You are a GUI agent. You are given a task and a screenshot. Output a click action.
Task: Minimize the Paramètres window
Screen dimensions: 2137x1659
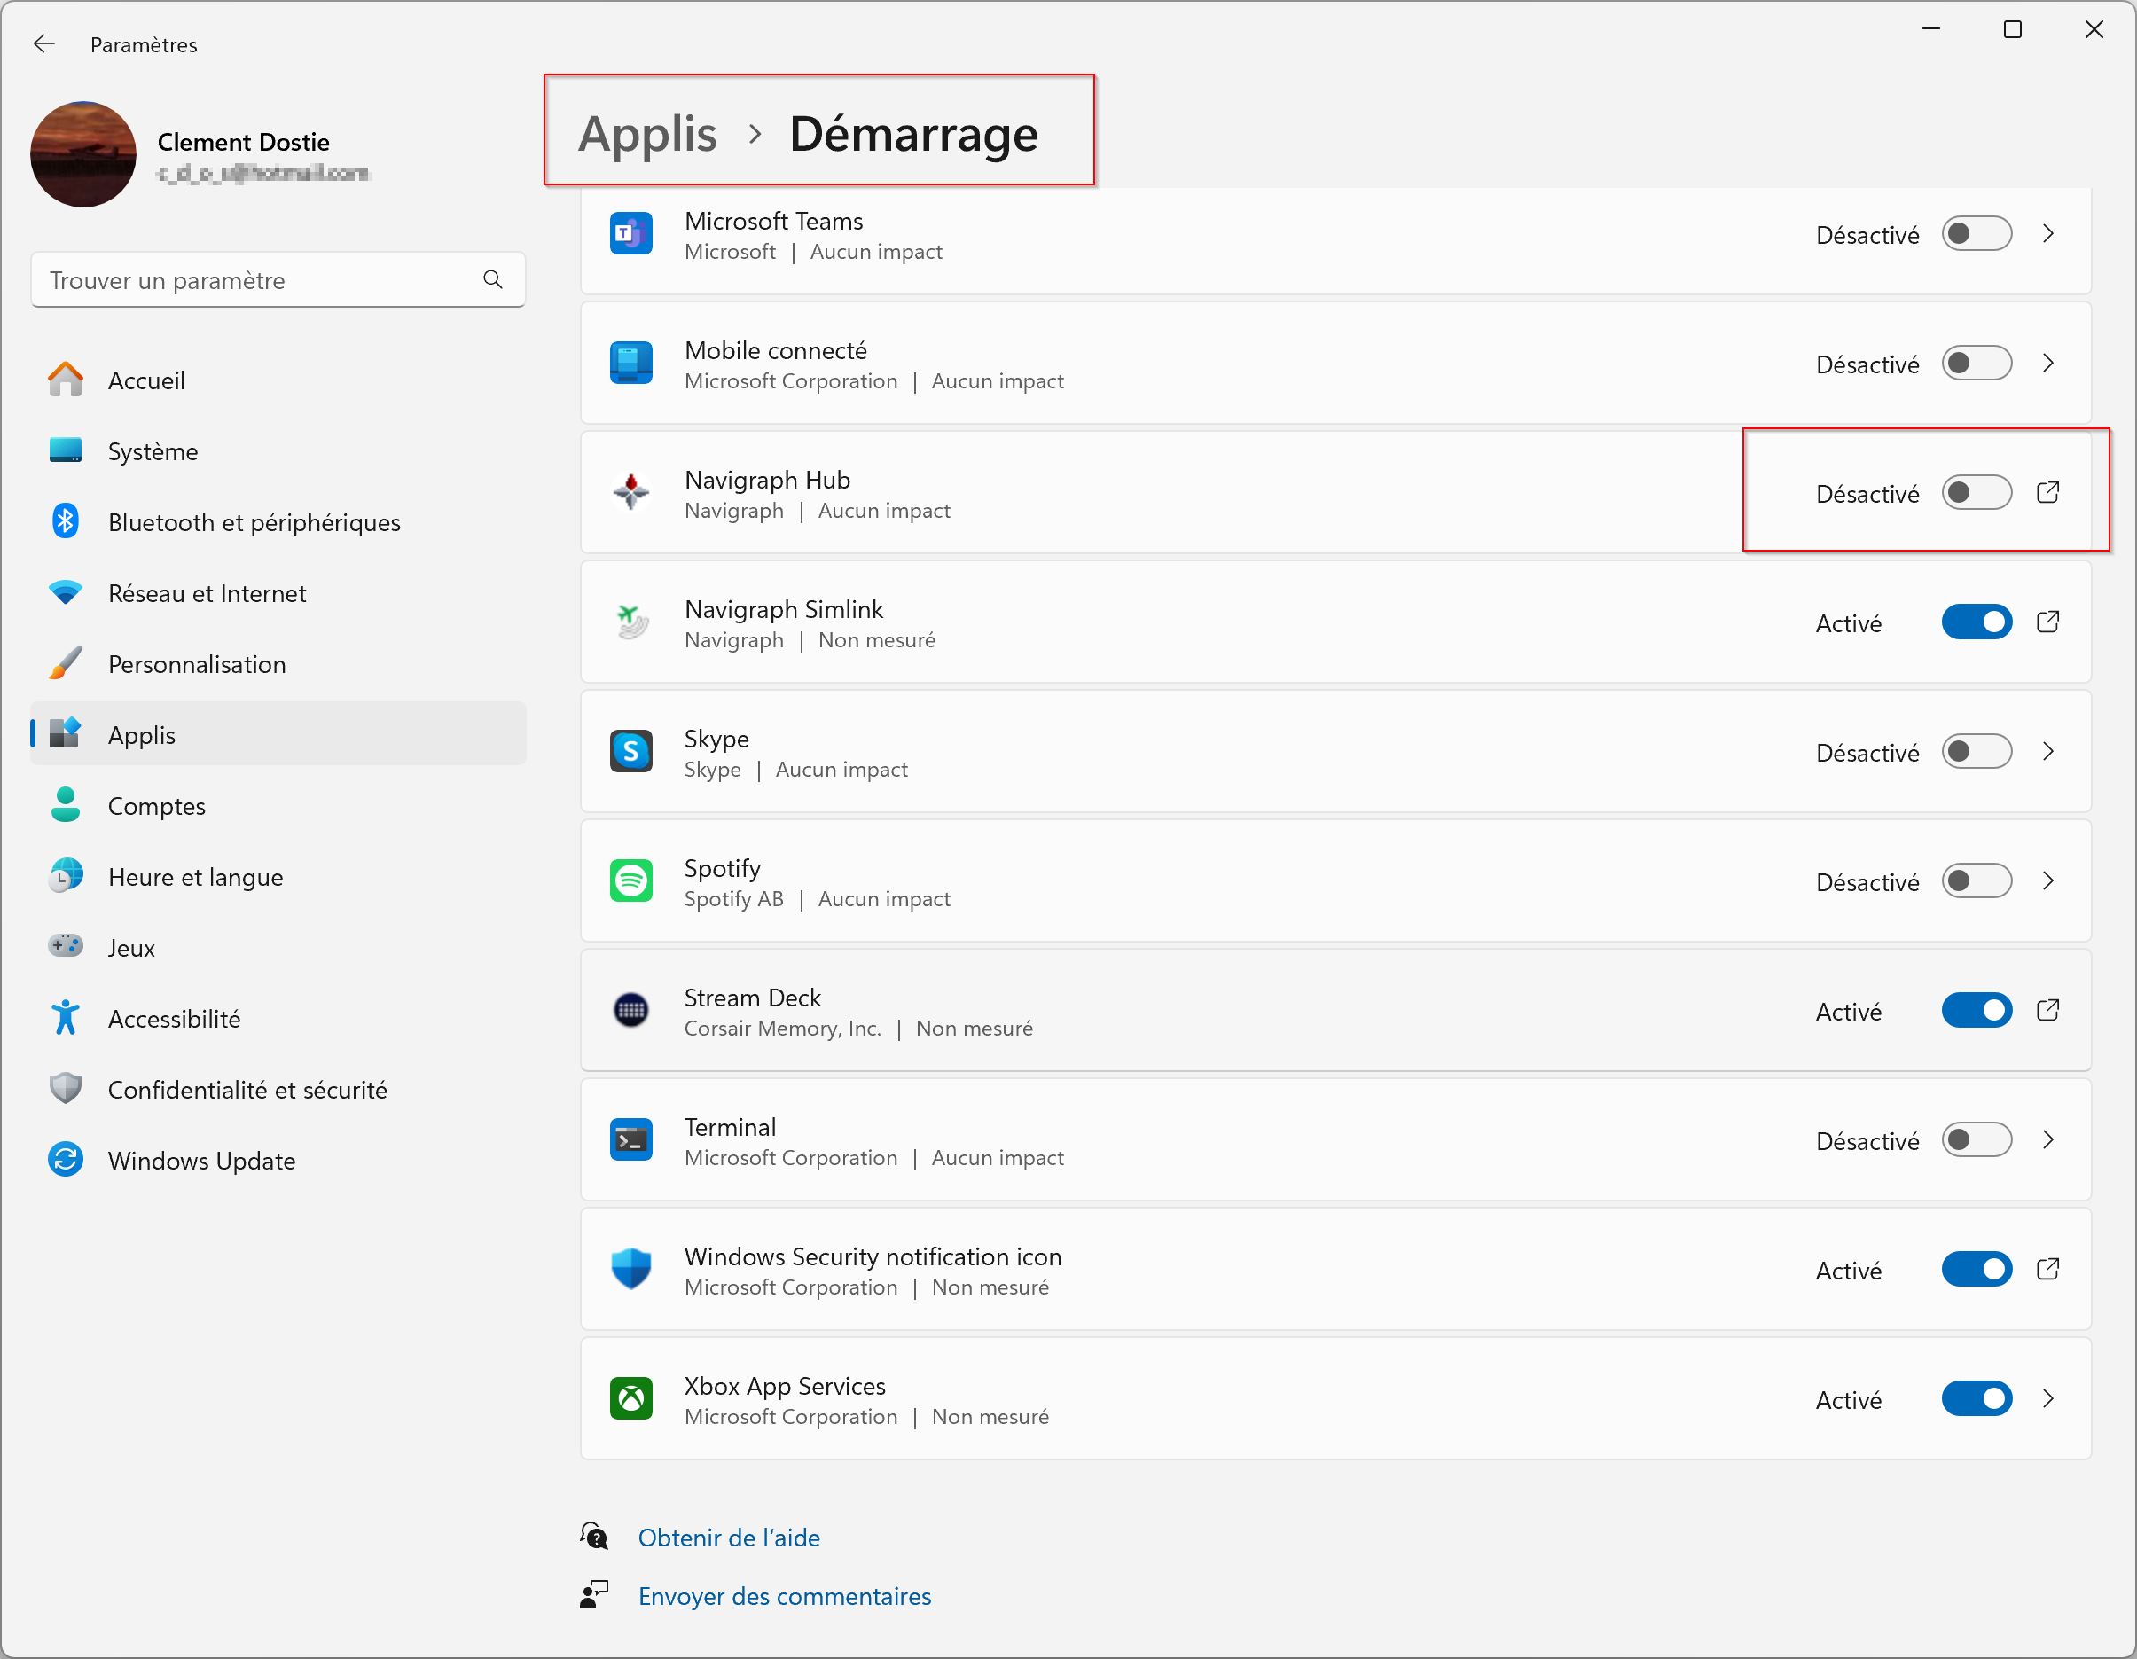pos(1931,29)
